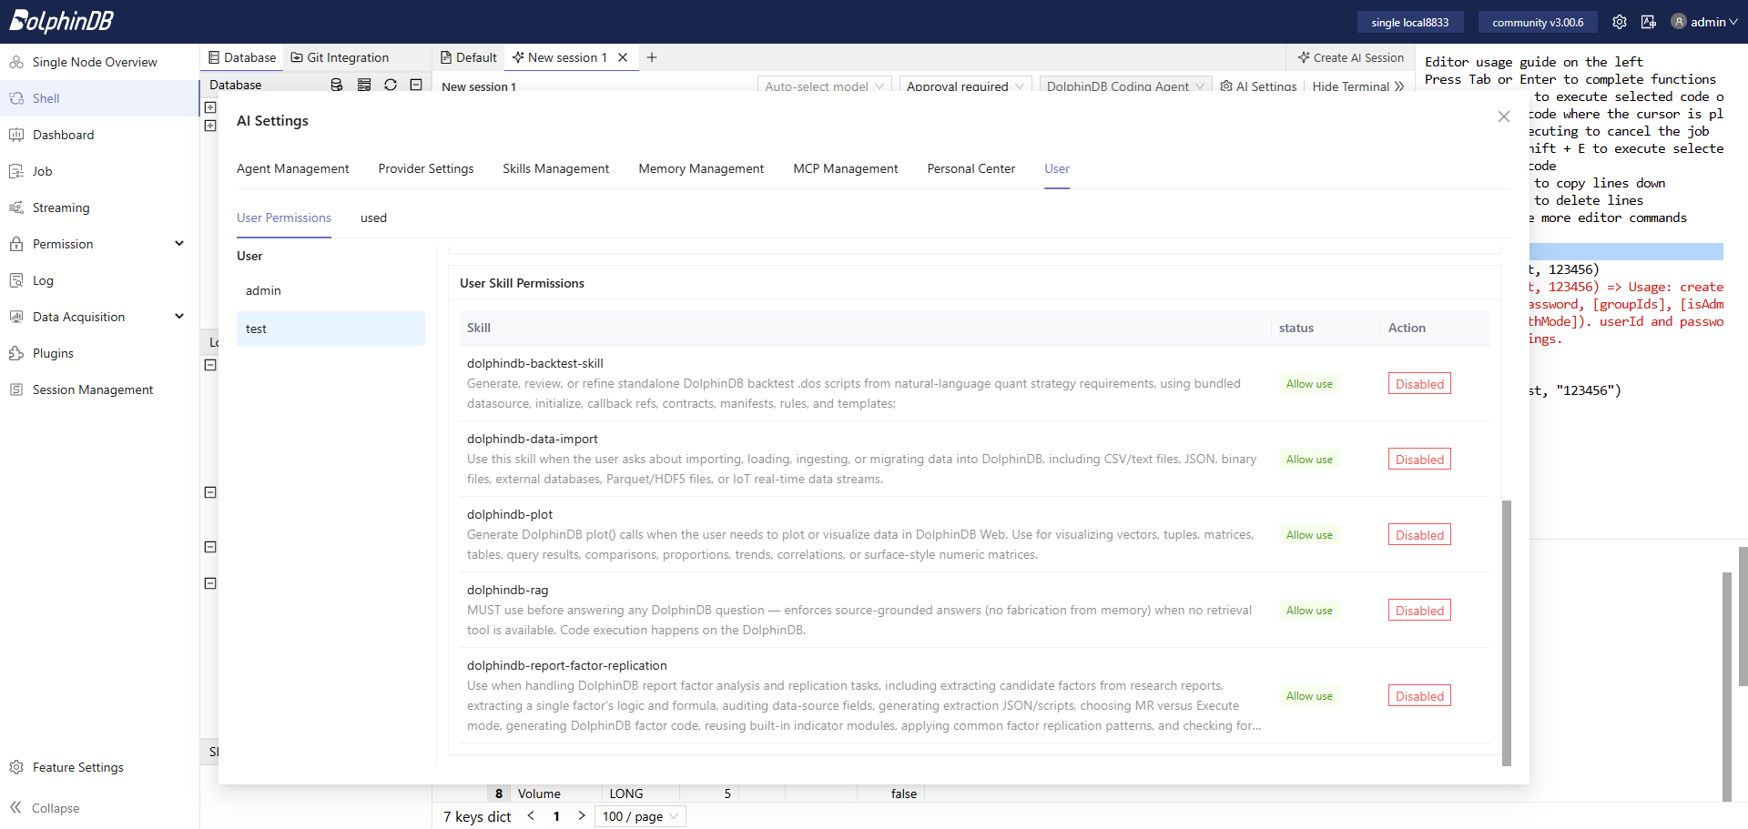Disable the dolphindb-backtest-skill skill

[x=1419, y=384]
